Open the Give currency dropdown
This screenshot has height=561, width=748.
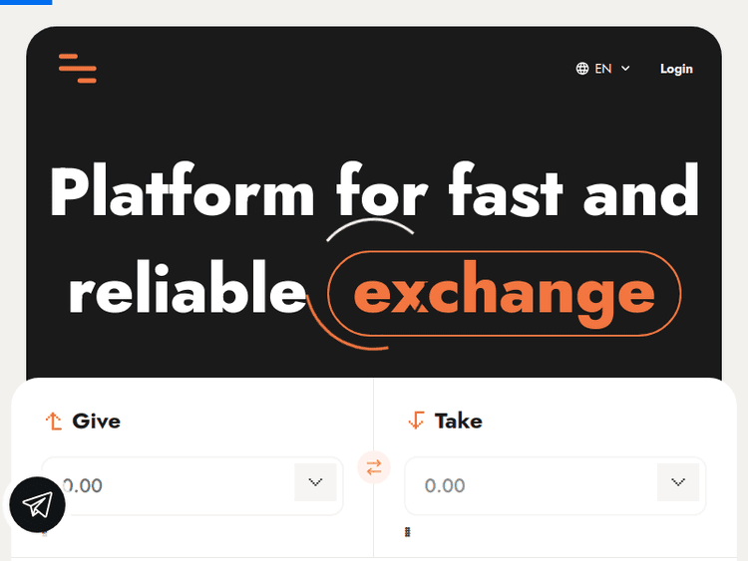click(316, 483)
